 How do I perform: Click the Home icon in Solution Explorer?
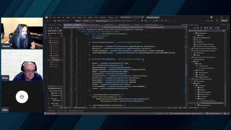pos(195,28)
